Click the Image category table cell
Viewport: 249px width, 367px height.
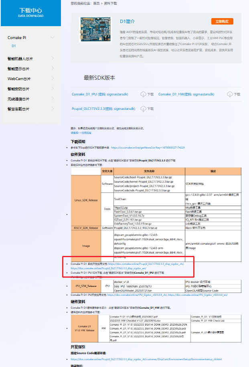pyautogui.click(x=86, y=246)
